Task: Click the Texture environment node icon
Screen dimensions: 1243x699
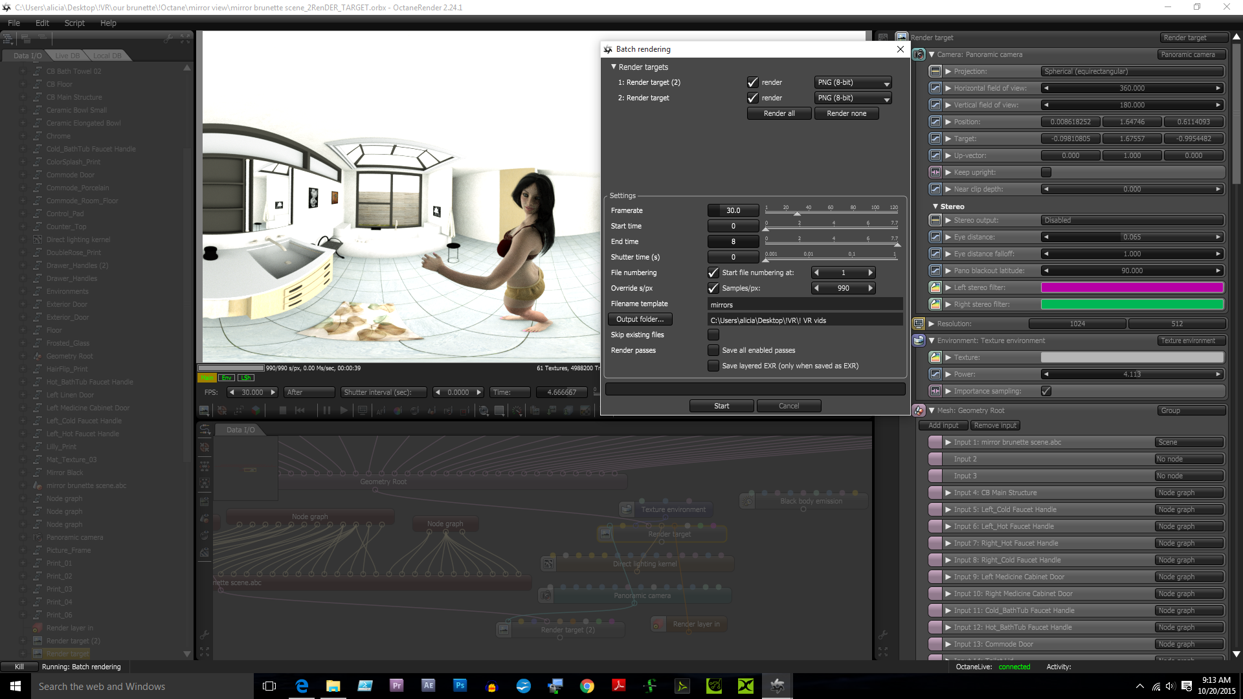Action: tap(919, 340)
